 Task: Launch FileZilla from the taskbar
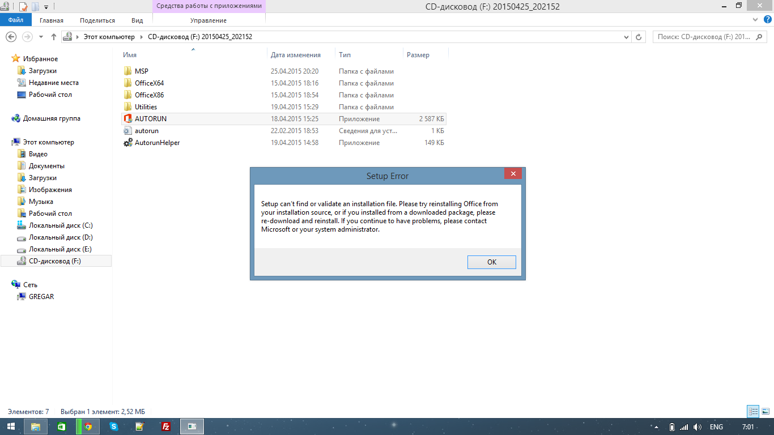[166, 427]
